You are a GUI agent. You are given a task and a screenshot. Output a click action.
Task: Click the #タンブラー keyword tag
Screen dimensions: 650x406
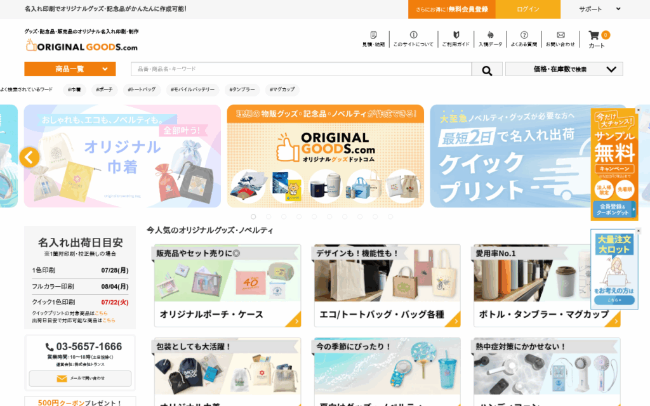242,89
